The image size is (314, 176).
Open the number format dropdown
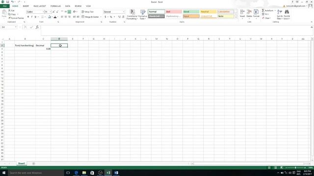(124, 12)
